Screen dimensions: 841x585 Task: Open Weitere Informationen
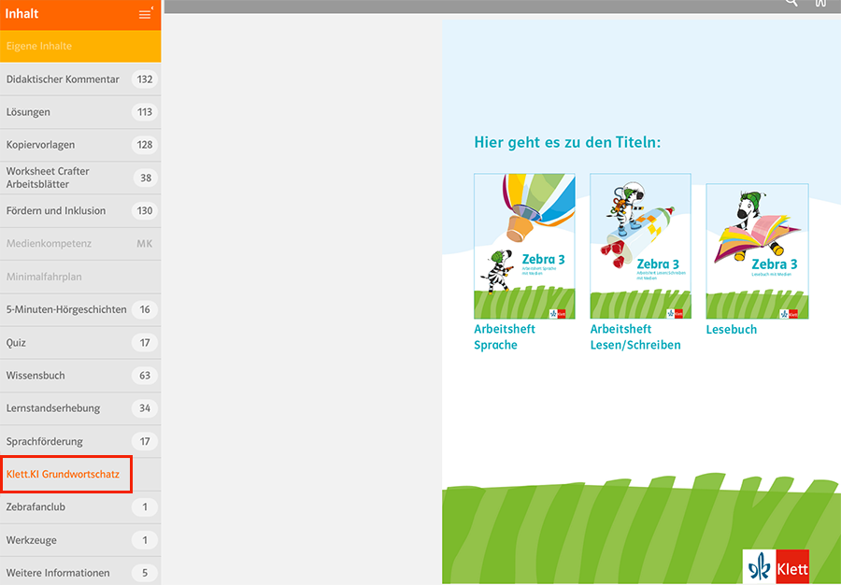(80, 573)
